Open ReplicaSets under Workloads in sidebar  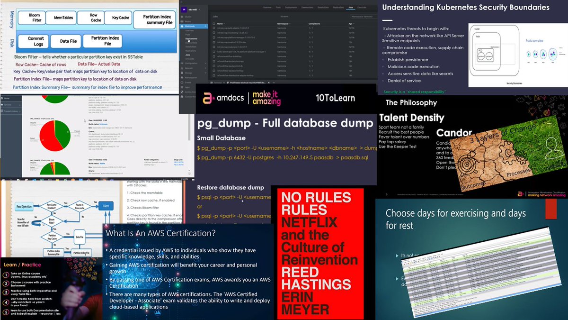pos(191,51)
